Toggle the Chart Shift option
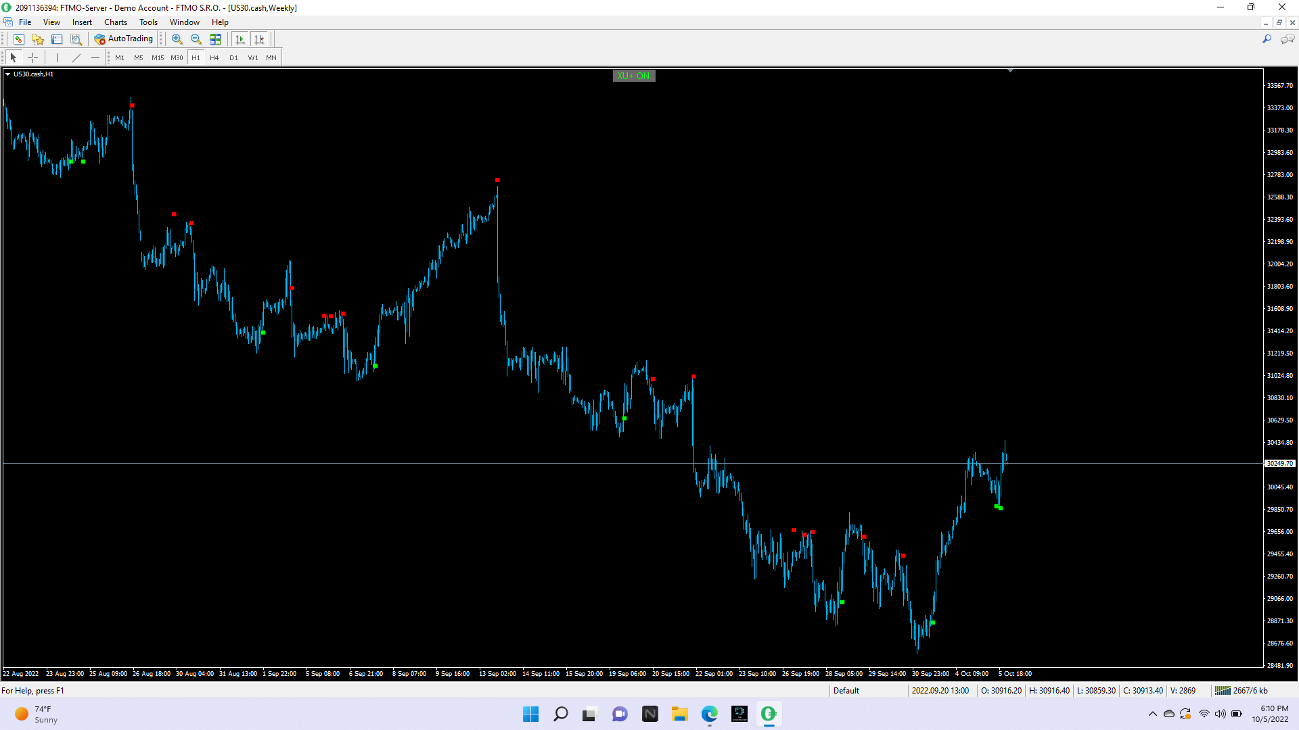The width and height of the screenshot is (1299, 730). pyautogui.click(x=259, y=39)
